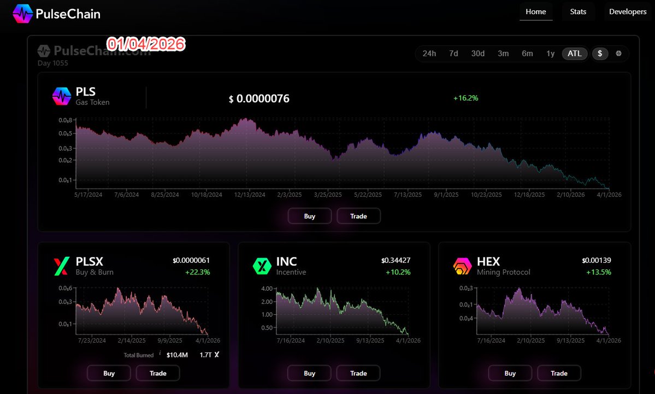This screenshot has height=394, width=655.
Task: Select the 6m time range
Action: 528,54
